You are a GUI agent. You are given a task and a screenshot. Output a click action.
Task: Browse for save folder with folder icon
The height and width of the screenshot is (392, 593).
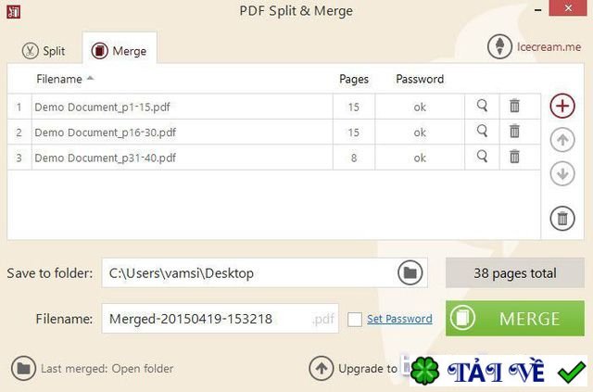click(x=410, y=272)
